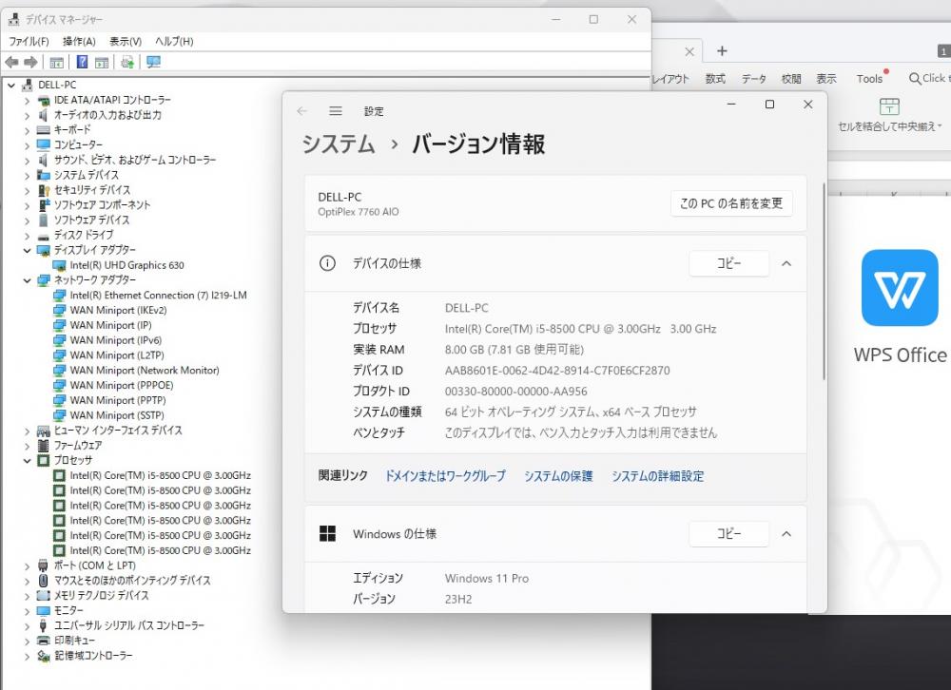The height and width of the screenshot is (690, 951).
Task: Collapse the ネットワーク アダプター category
Action: [28, 280]
